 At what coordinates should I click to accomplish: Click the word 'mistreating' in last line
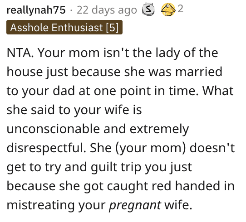pos(41,205)
